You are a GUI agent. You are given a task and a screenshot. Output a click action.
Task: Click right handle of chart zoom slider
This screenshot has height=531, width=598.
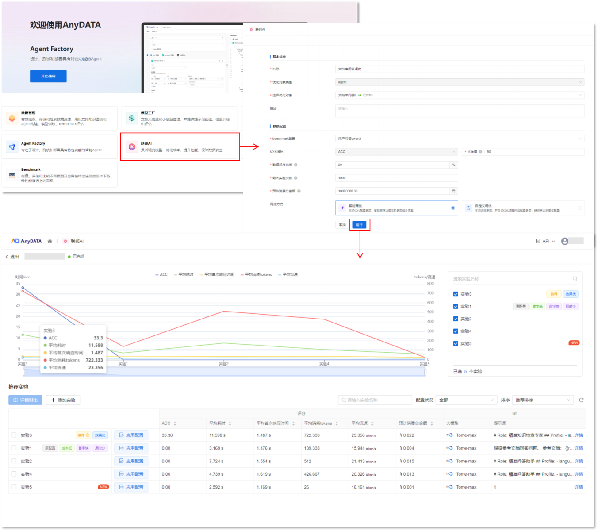(x=425, y=373)
